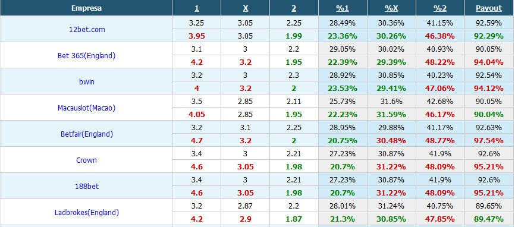Sort by the Payout column header
The width and height of the screenshot is (515, 227).
tap(489, 8)
